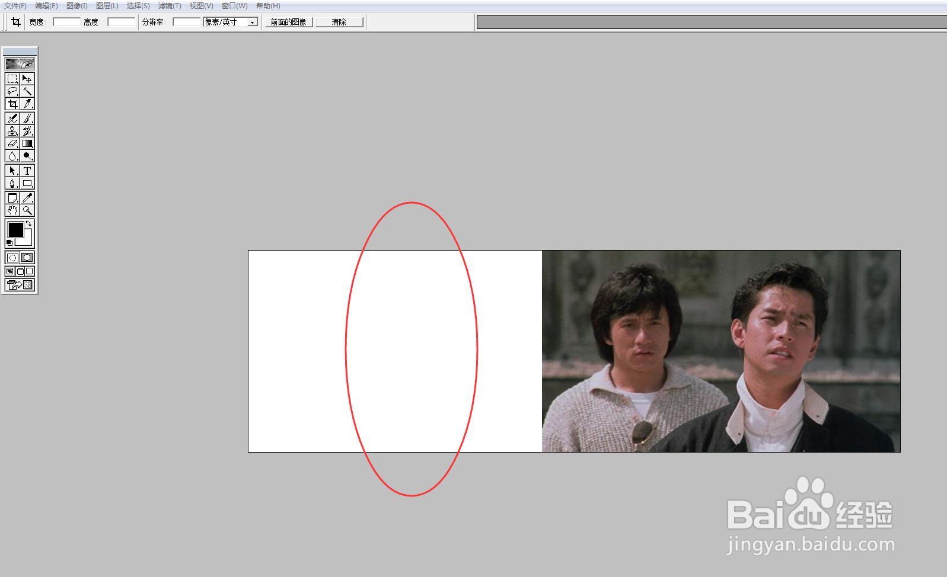Select the Pen tool
The width and height of the screenshot is (947, 577).
coord(12,183)
